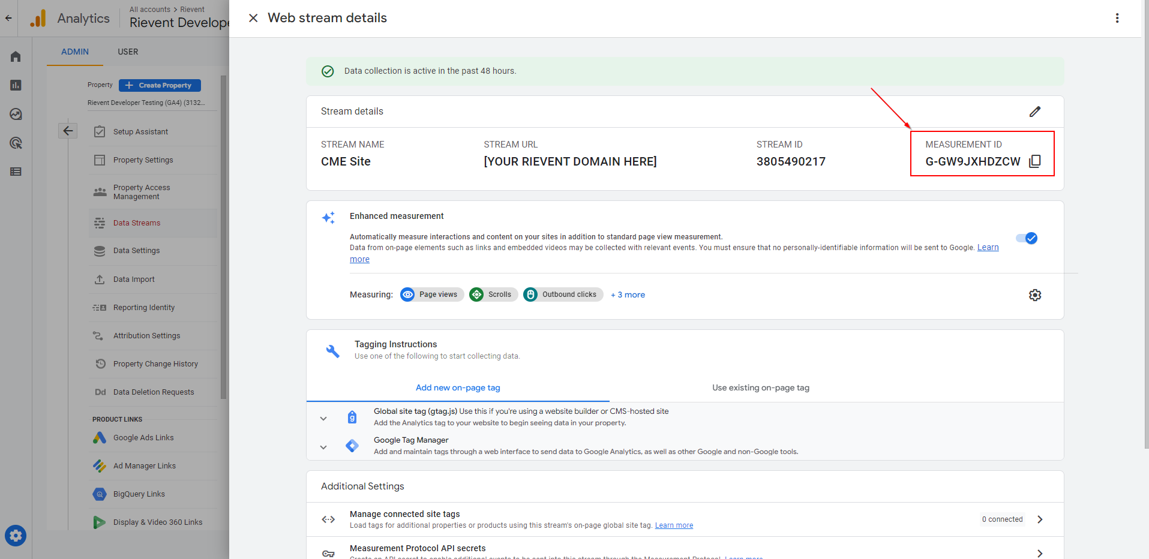Click the BigQuery Links icon
The width and height of the screenshot is (1149, 559).
pos(100,494)
